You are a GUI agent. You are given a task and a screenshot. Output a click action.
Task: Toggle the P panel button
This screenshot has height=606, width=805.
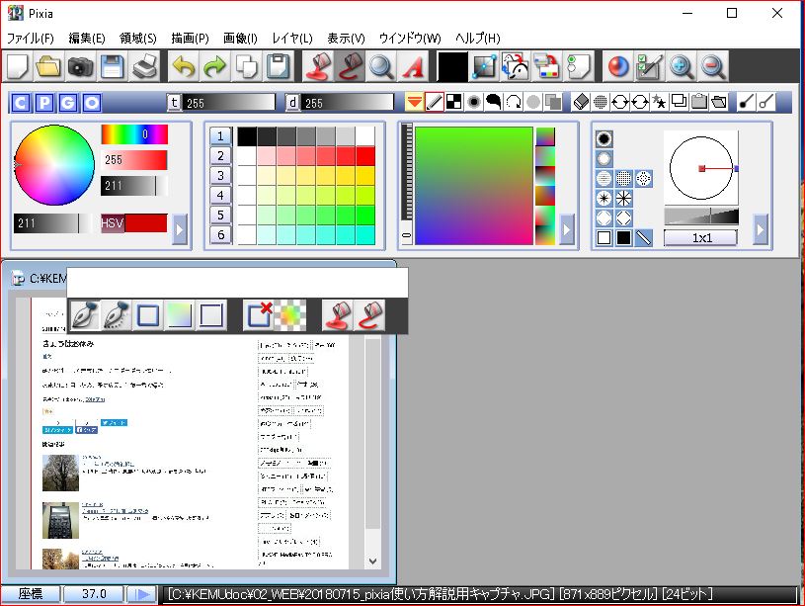click(x=44, y=104)
